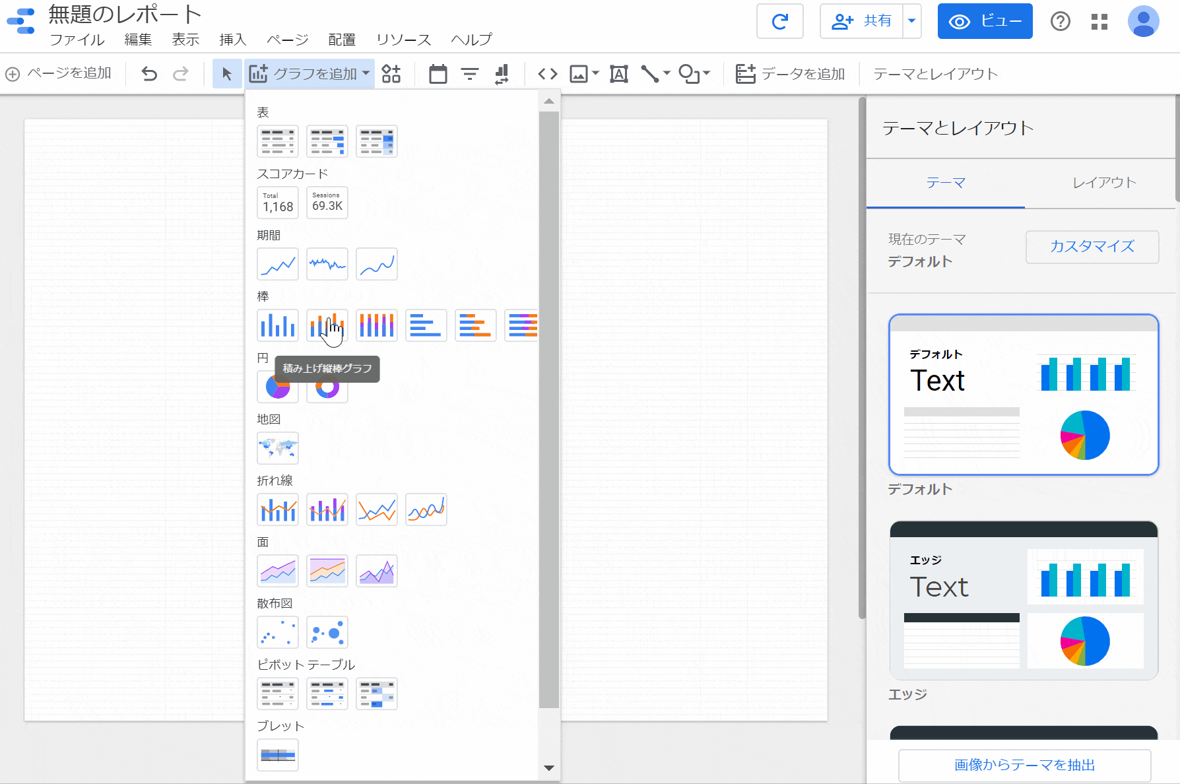The width and height of the screenshot is (1180, 784).
Task: Open the date range control icon
Action: tap(438, 74)
